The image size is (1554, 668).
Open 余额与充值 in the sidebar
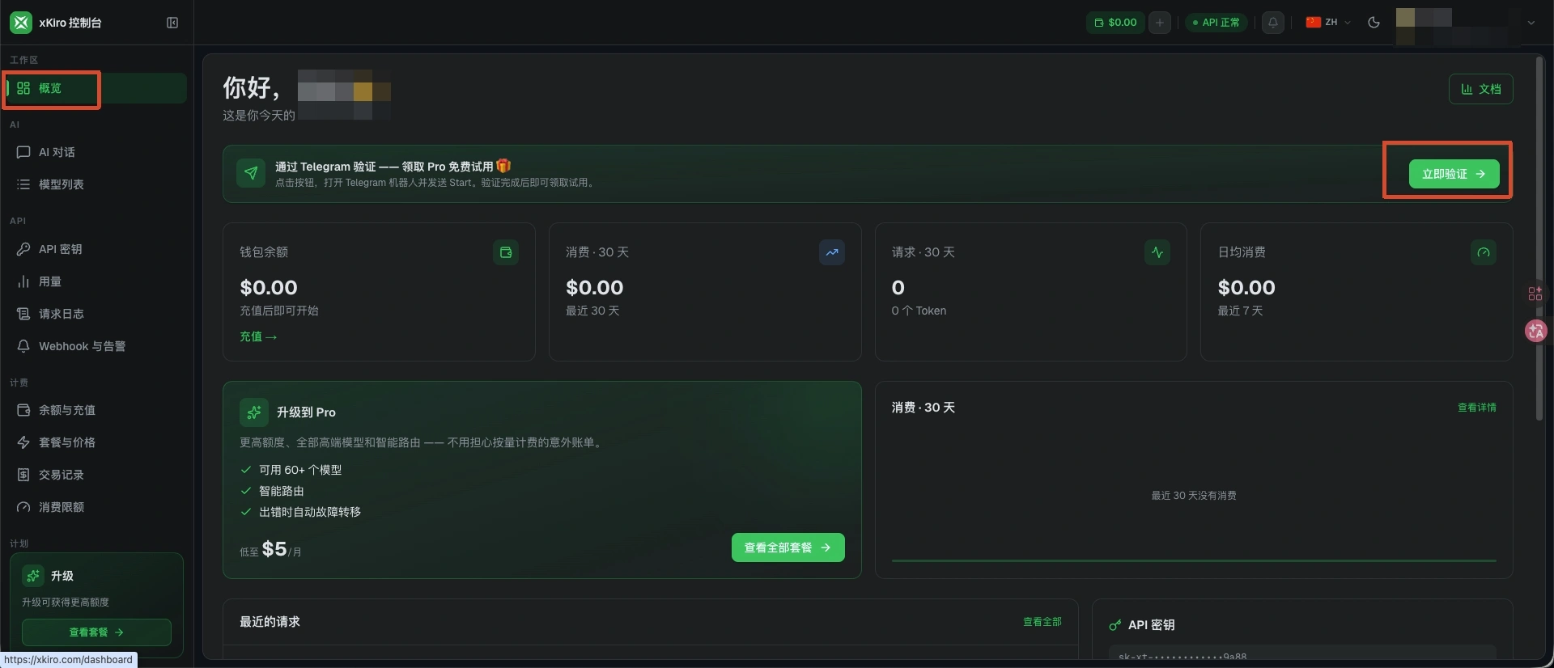click(x=97, y=410)
